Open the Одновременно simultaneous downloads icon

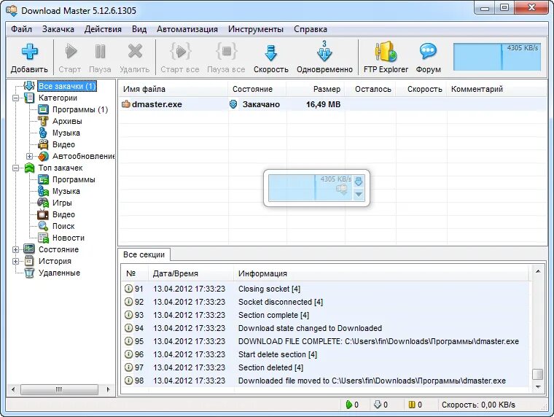tap(324, 51)
